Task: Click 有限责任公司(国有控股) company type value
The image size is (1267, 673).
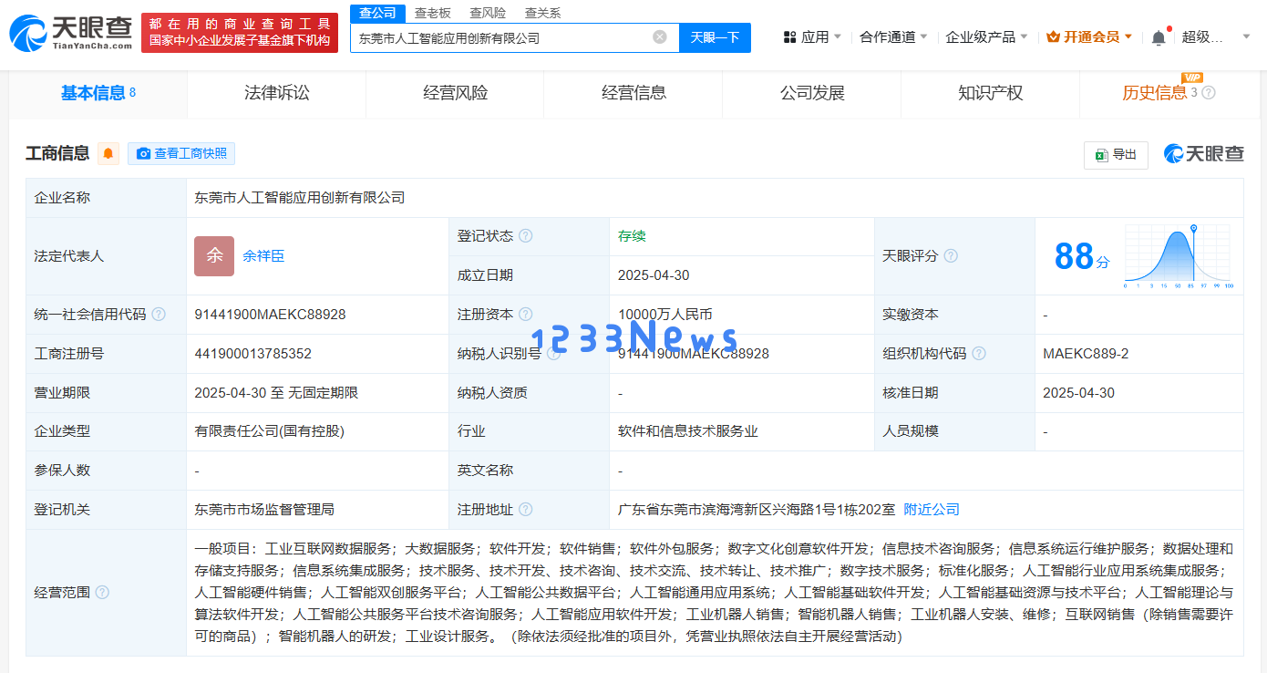Action: pos(270,431)
